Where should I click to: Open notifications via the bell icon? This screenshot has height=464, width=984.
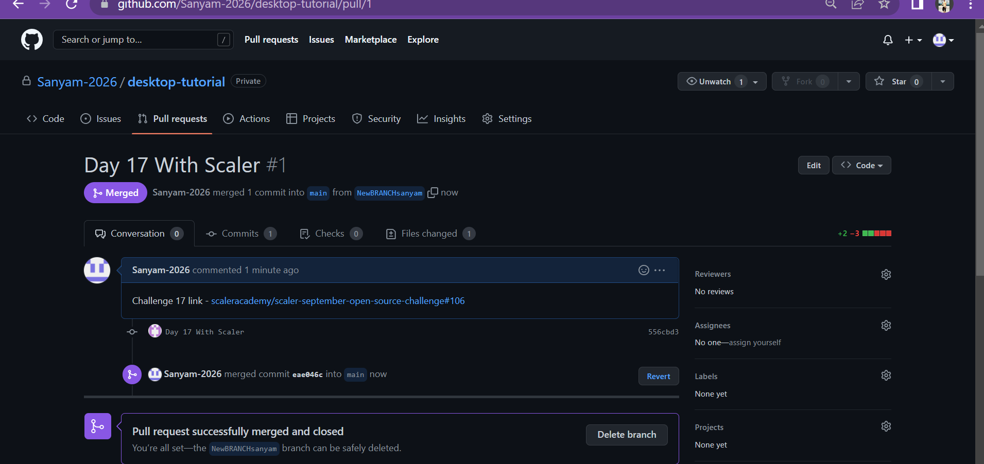tap(888, 40)
